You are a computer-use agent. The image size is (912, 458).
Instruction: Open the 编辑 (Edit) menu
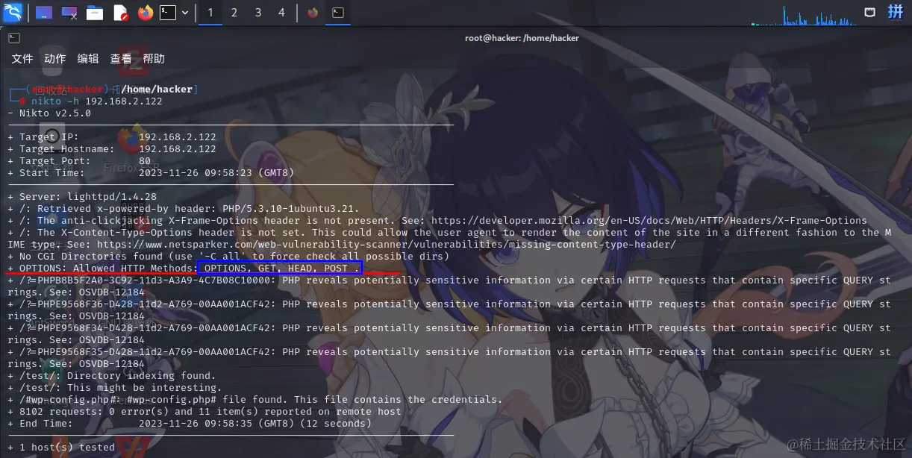pos(88,59)
